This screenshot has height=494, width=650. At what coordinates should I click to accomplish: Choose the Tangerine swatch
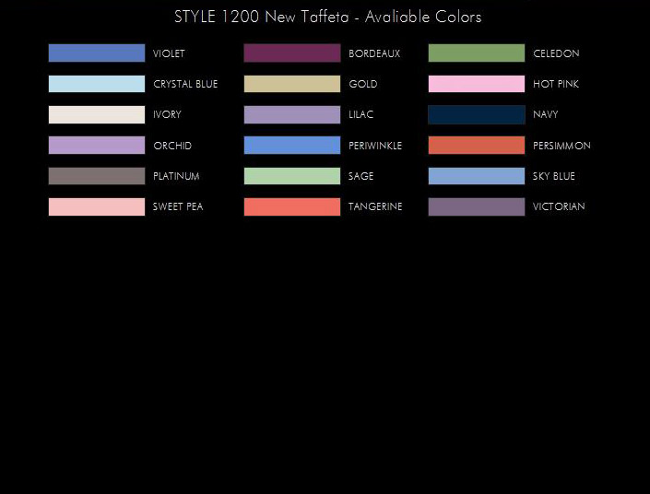point(292,206)
